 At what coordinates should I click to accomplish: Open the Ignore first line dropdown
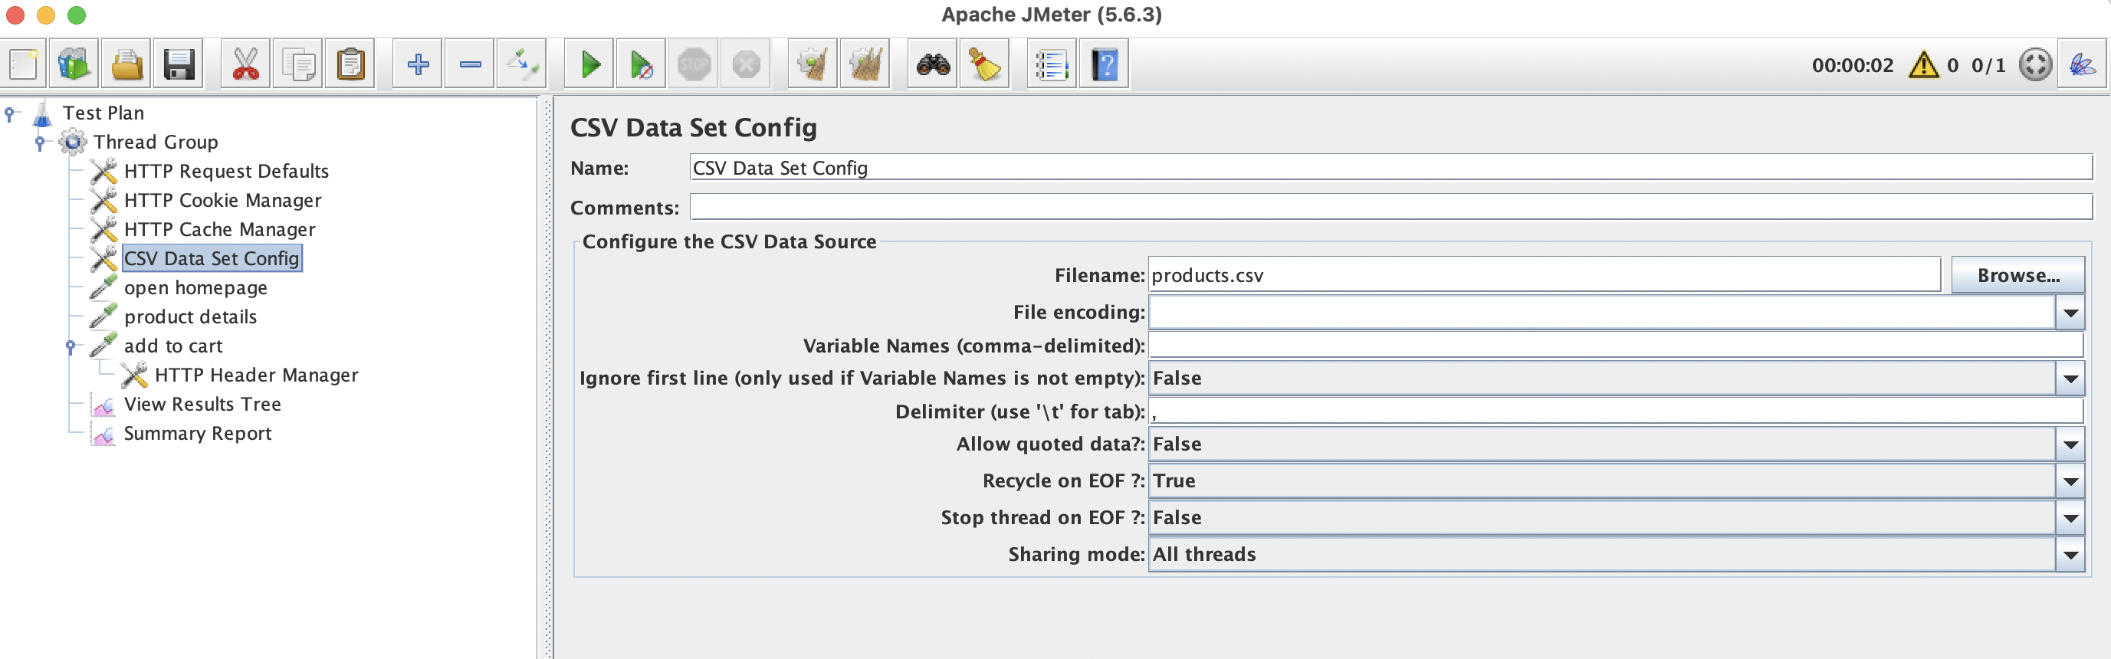[x=2070, y=379]
